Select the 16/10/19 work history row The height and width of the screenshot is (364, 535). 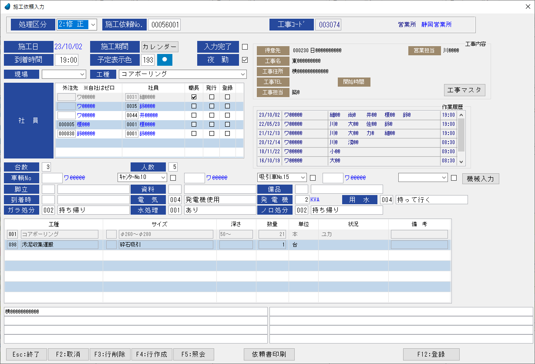(356, 161)
